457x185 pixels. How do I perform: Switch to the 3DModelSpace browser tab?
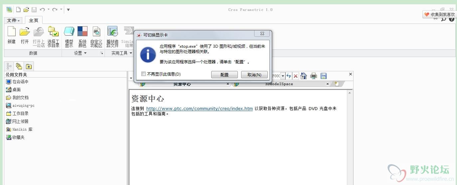click(x=279, y=84)
